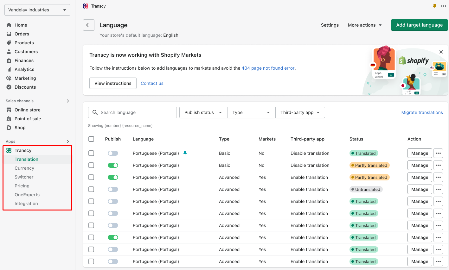The image size is (449, 270).
Task: Open Settings on the Language page
Action: click(330, 25)
